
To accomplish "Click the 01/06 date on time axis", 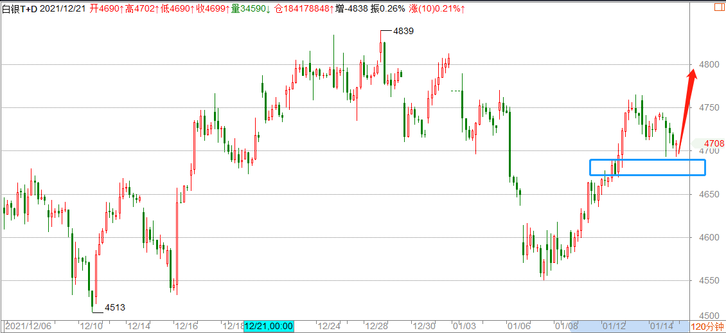I will pyautogui.click(x=518, y=326).
